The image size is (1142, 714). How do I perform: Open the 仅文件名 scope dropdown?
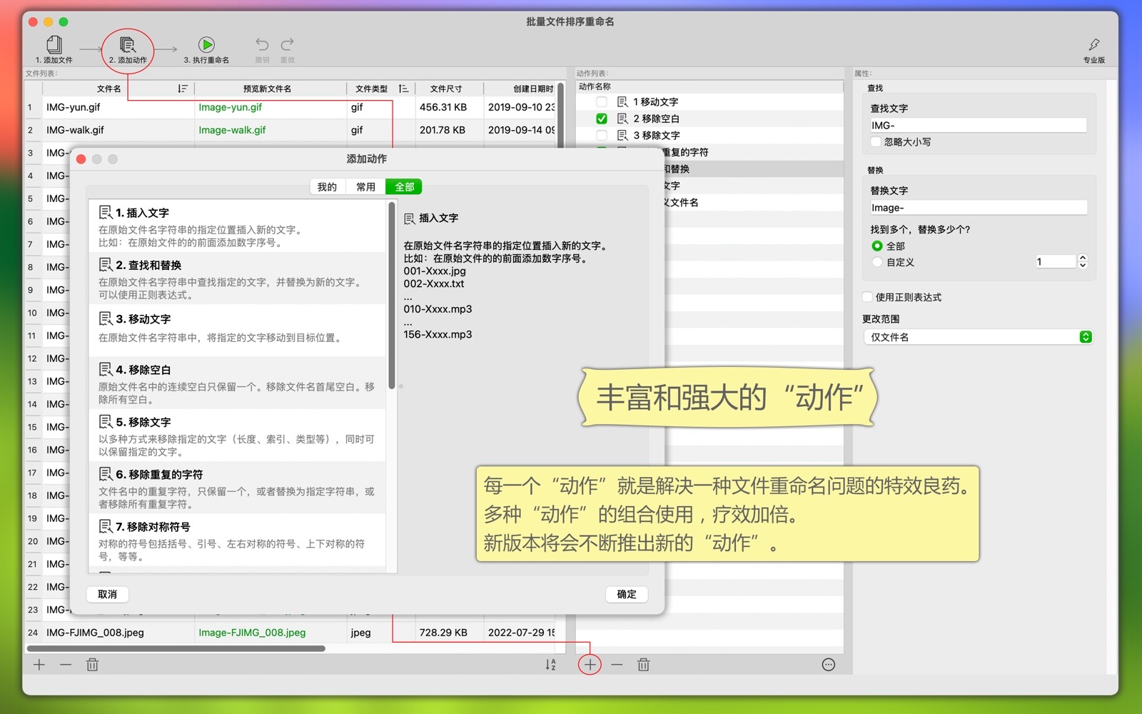point(977,337)
